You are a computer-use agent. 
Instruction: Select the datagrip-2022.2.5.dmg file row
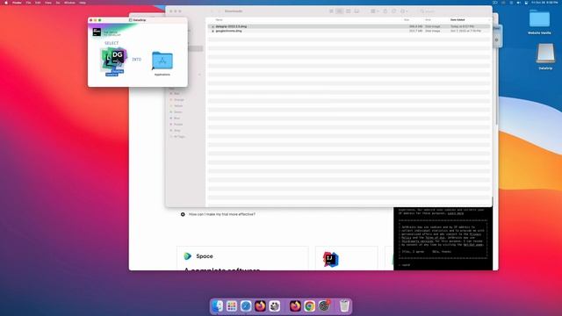click(349, 26)
